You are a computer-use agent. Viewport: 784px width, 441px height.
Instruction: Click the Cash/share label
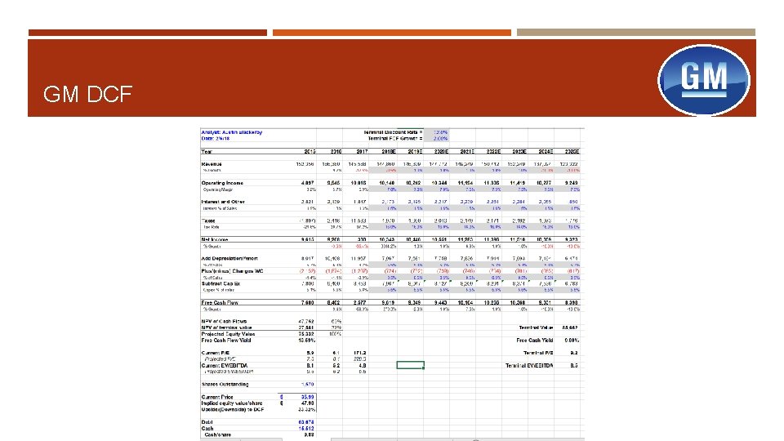click(217, 435)
